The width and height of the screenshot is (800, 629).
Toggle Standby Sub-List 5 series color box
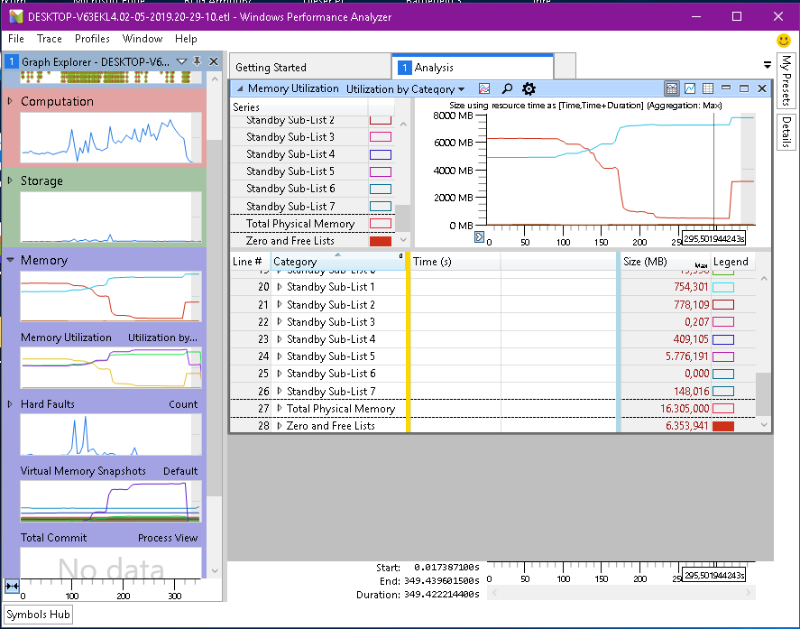pyautogui.click(x=381, y=171)
